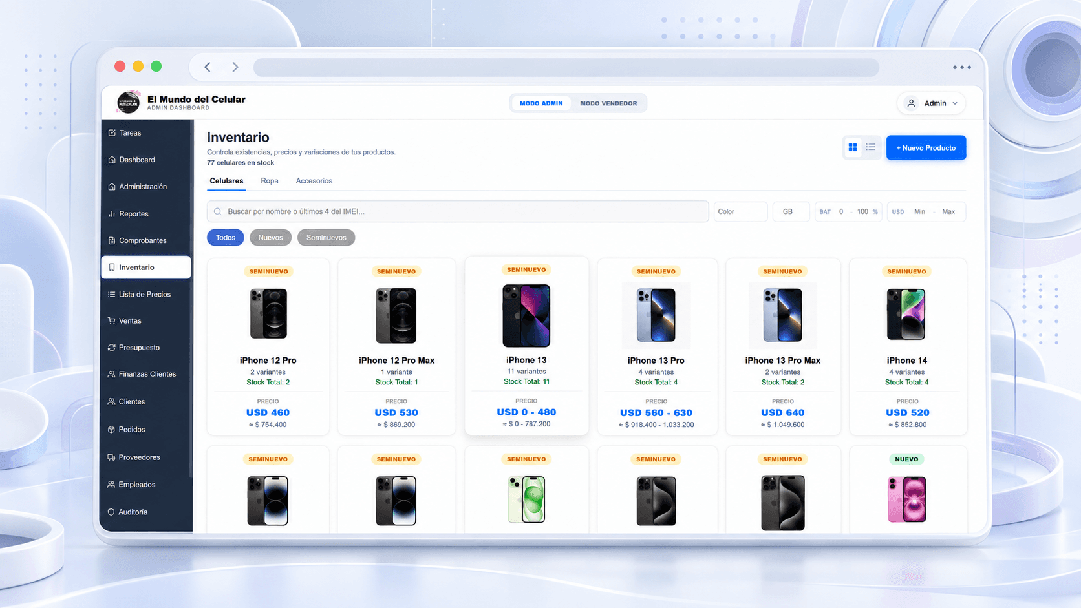
Task: Open Pedidos box icon in sidebar
Action: (112, 429)
